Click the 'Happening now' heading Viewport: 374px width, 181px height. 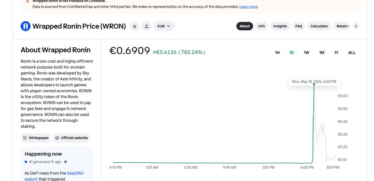[43, 154]
